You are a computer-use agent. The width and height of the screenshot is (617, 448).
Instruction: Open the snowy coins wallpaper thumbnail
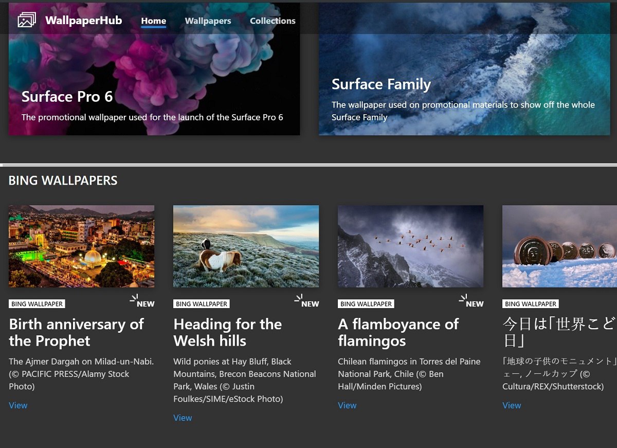[x=559, y=246]
